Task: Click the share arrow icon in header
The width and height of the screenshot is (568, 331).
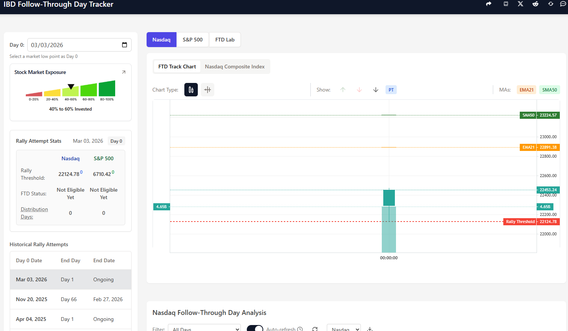Action: click(488, 4)
